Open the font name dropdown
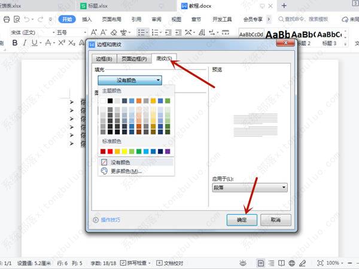 coord(32,32)
